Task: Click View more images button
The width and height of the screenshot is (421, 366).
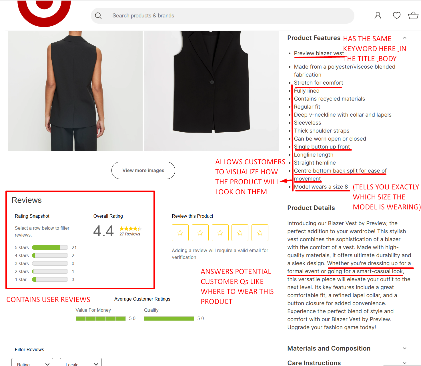Action: [143, 170]
